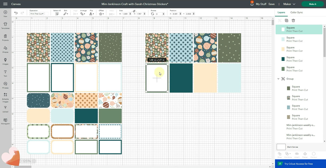The image size is (326, 168).
Task: Duplicate the layer using the Layers panel icon
Action: 286,20
